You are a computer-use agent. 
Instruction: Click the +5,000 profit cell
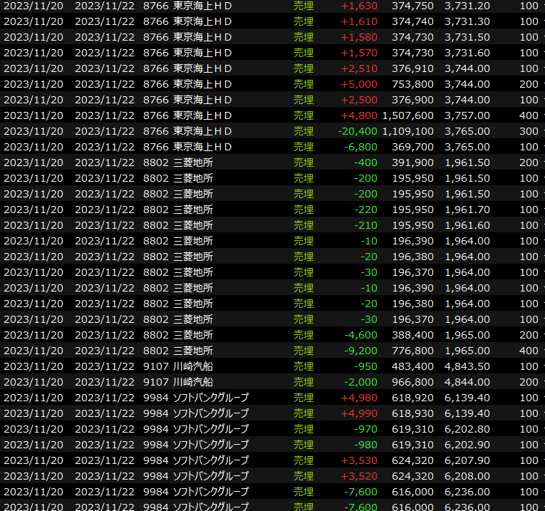point(359,84)
